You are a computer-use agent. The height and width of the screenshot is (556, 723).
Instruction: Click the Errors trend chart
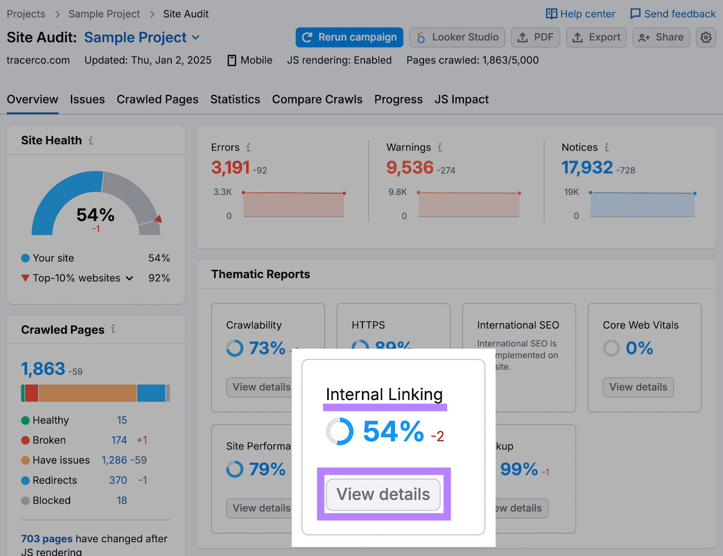294,205
